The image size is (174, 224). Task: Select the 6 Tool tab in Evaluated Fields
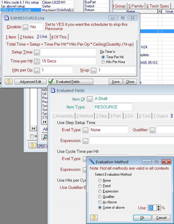coord(144,116)
